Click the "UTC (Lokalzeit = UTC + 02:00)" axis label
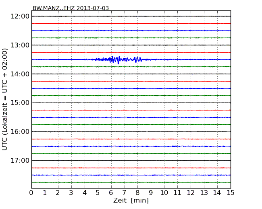The width and height of the screenshot is (262, 209). 5,100
